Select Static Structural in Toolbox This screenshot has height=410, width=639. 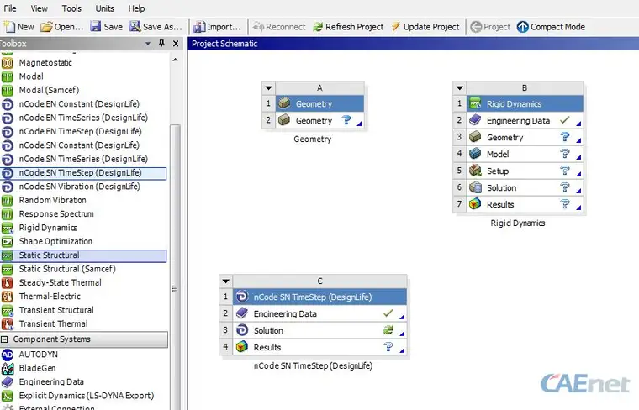tap(83, 255)
